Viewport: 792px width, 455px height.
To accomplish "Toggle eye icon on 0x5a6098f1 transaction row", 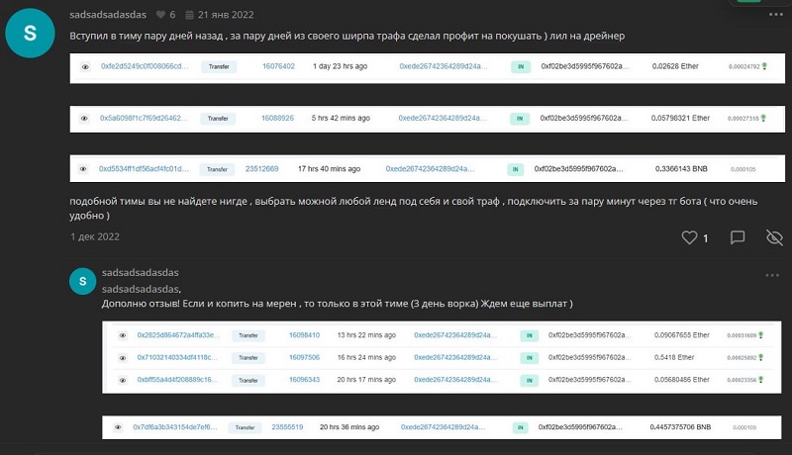I will [x=85, y=118].
